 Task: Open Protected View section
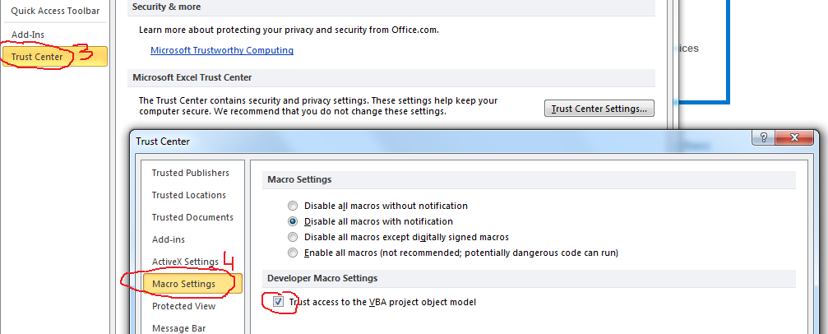pos(183,306)
